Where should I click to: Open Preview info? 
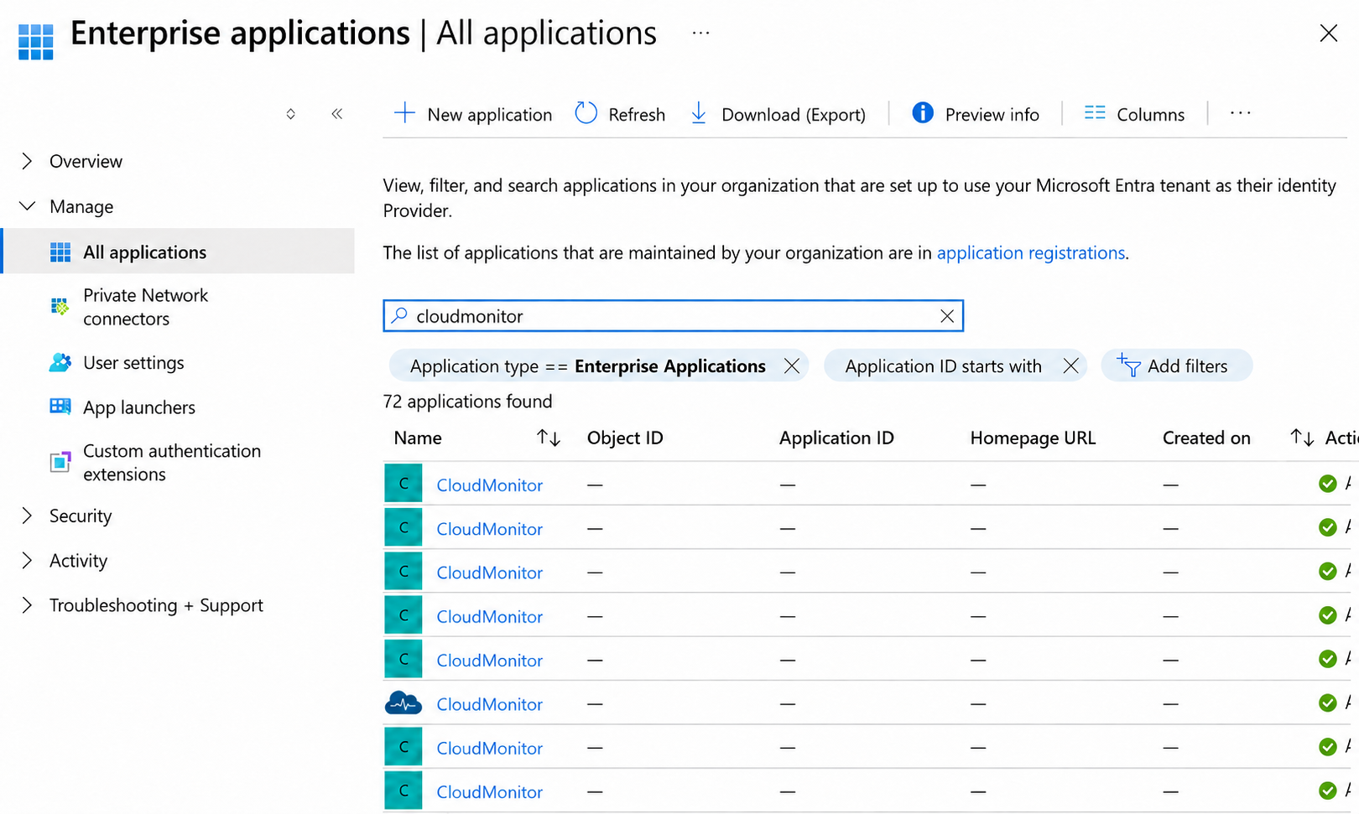coord(976,114)
